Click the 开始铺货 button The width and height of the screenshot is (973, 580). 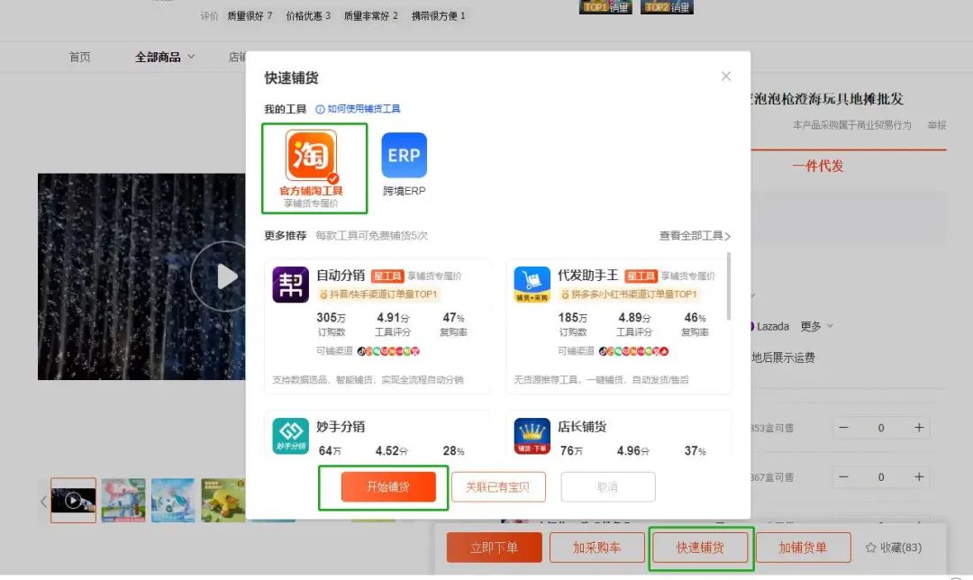[388, 487]
